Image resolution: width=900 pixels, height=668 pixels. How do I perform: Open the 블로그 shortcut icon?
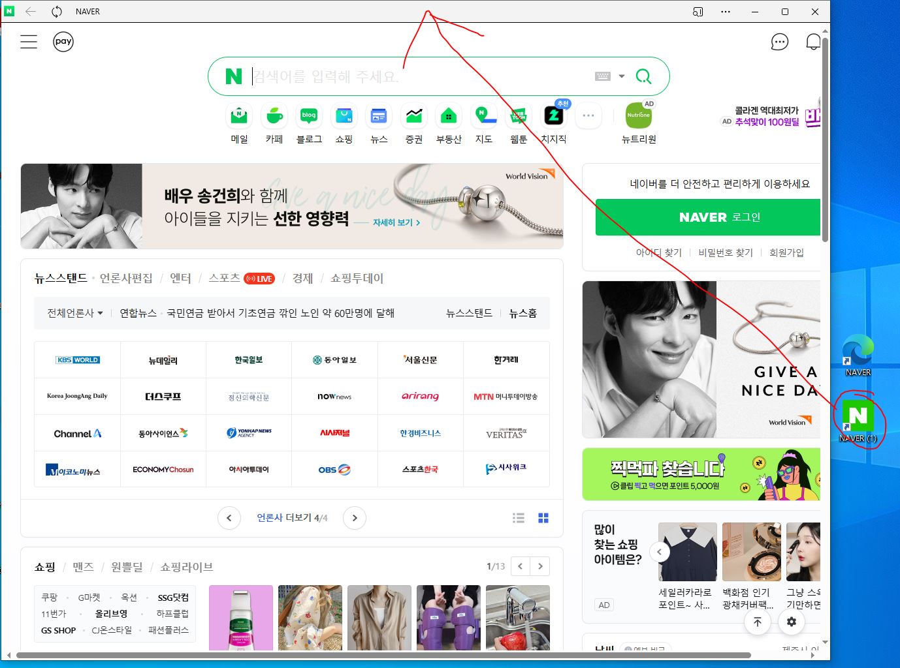pos(309,116)
